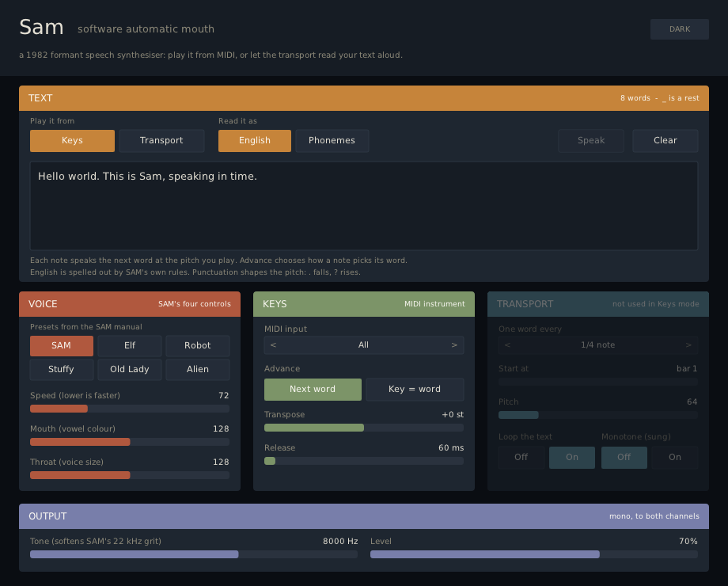Viewport: 728px width, 586px height.
Task: Apply the Stuffy voice preset
Action: (61, 369)
